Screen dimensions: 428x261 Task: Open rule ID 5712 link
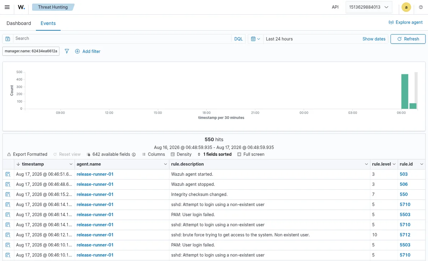(x=405, y=235)
